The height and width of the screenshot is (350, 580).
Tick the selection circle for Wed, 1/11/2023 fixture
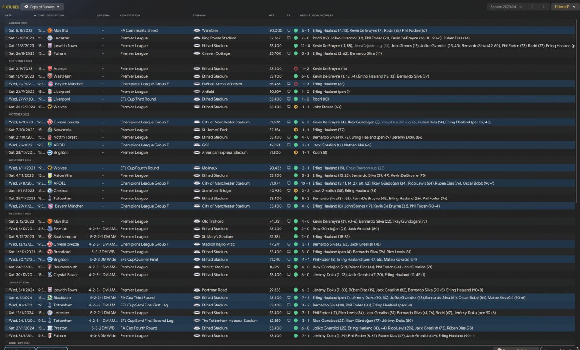(6, 168)
